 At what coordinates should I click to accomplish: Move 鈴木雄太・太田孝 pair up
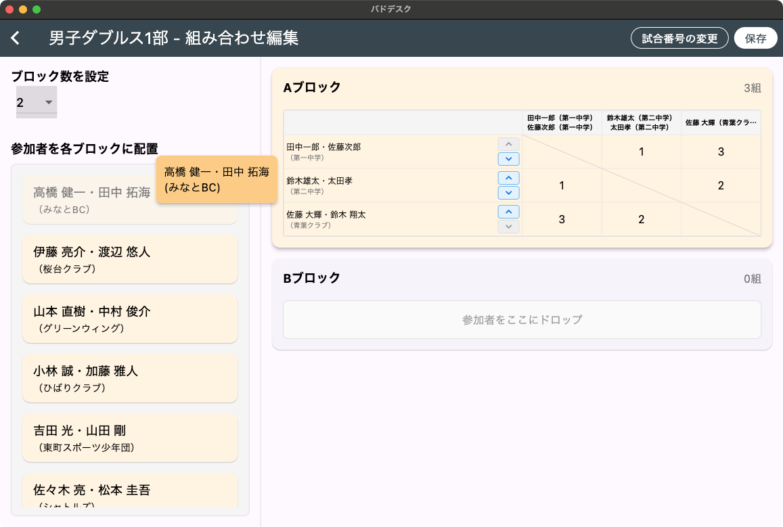point(508,178)
